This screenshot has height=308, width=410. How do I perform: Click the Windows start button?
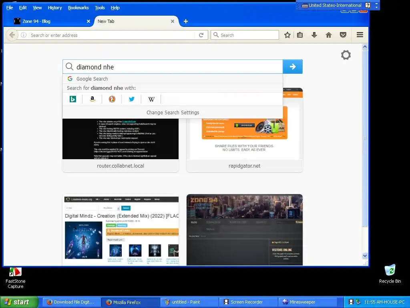click(19, 302)
